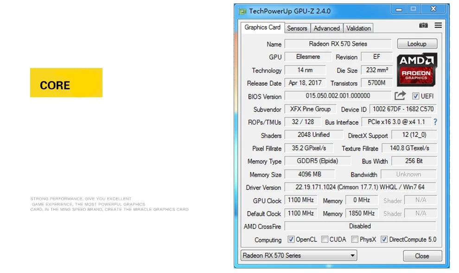Close GPU-Z with the title bar X
This screenshot has height=273, width=459.
tap(433, 9)
